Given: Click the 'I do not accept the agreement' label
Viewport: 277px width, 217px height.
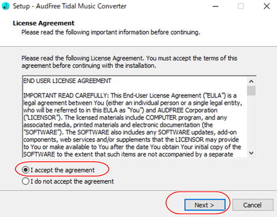Looking at the screenshot, I should point(72,181).
